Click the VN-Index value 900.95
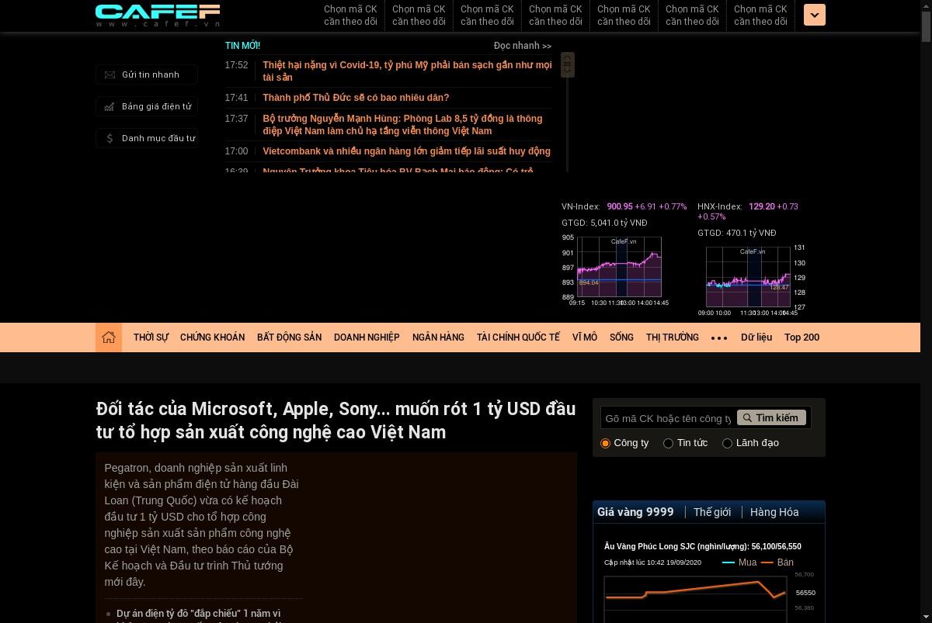 click(620, 207)
